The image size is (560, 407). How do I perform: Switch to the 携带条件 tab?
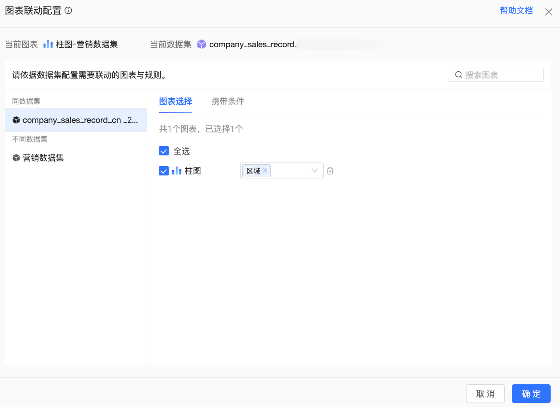coord(227,101)
